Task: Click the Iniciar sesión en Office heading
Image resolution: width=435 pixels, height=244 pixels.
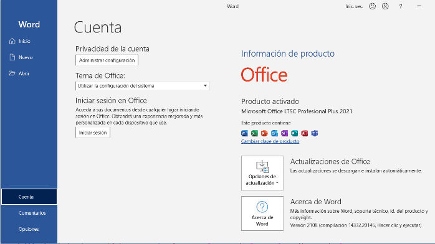Action: [111, 100]
